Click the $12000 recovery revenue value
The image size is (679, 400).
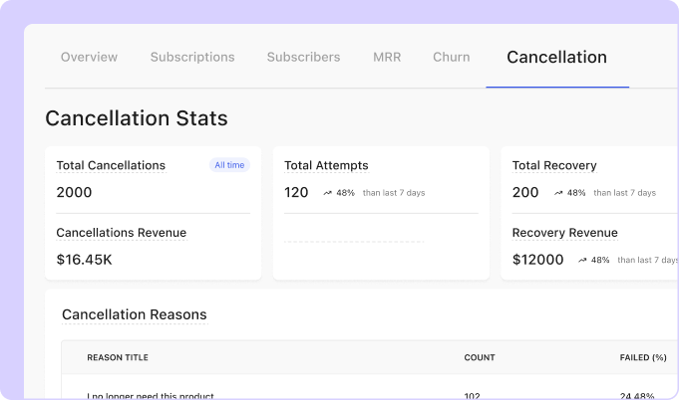point(537,260)
